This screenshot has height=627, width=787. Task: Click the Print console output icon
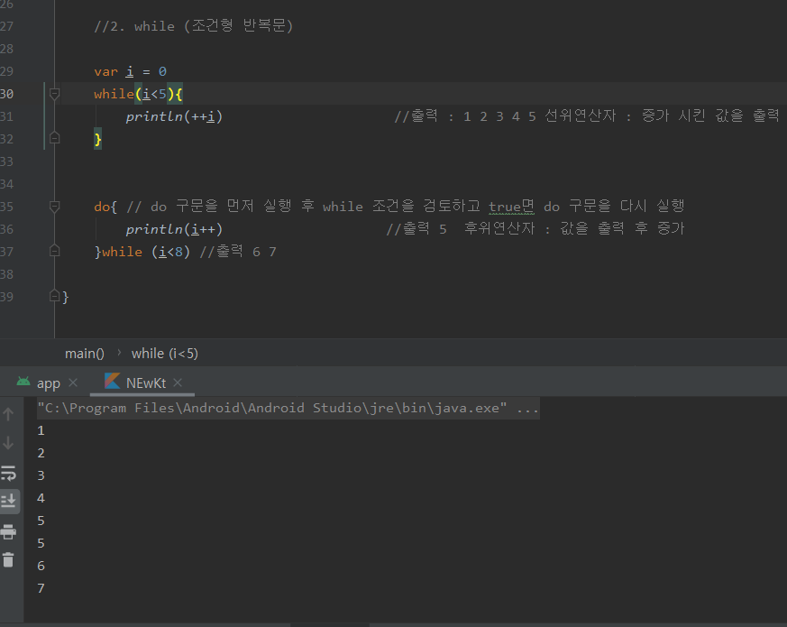click(8, 531)
